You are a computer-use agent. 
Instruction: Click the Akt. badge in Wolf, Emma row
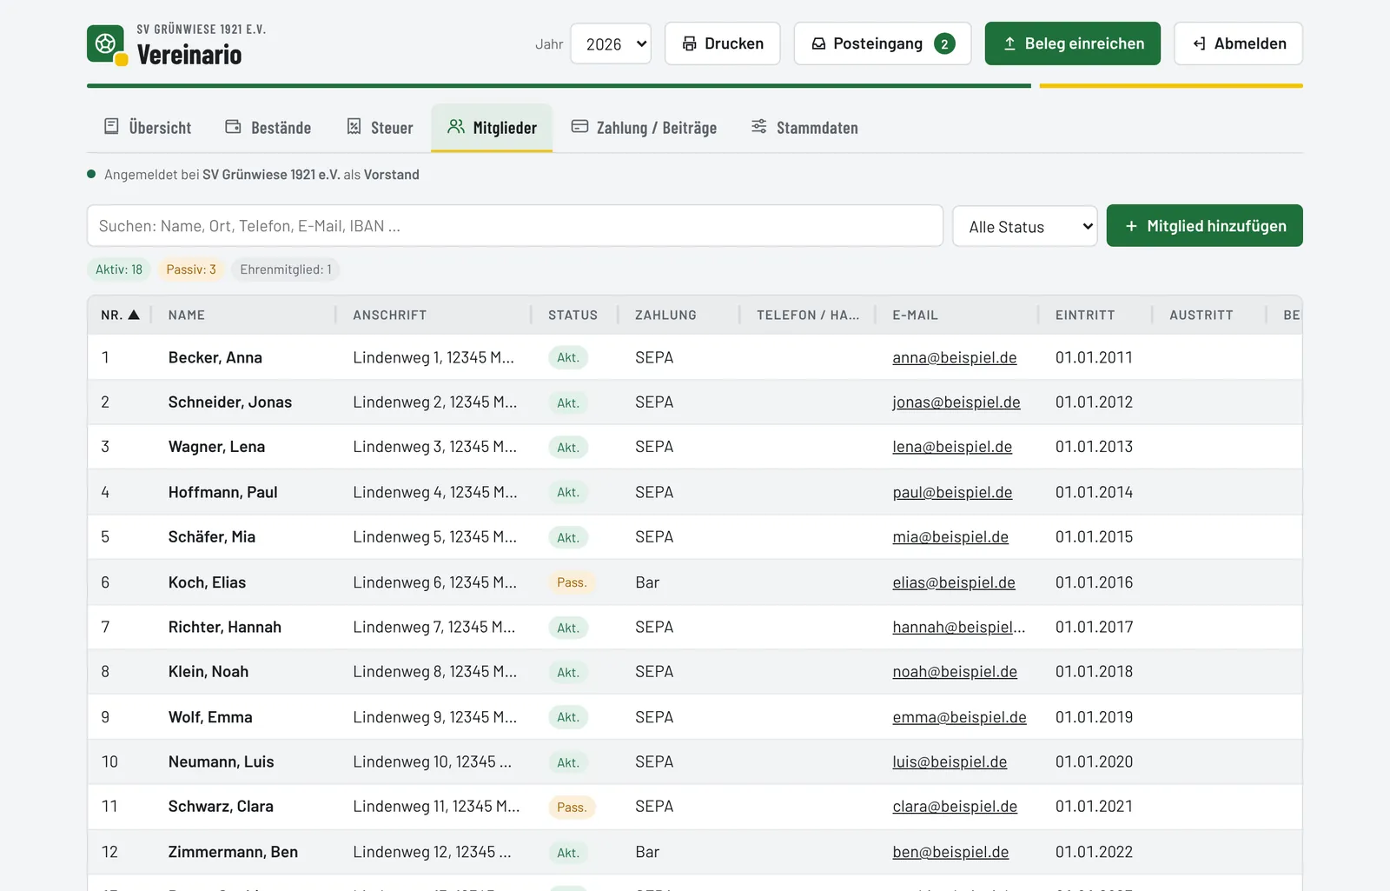(x=568, y=717)
